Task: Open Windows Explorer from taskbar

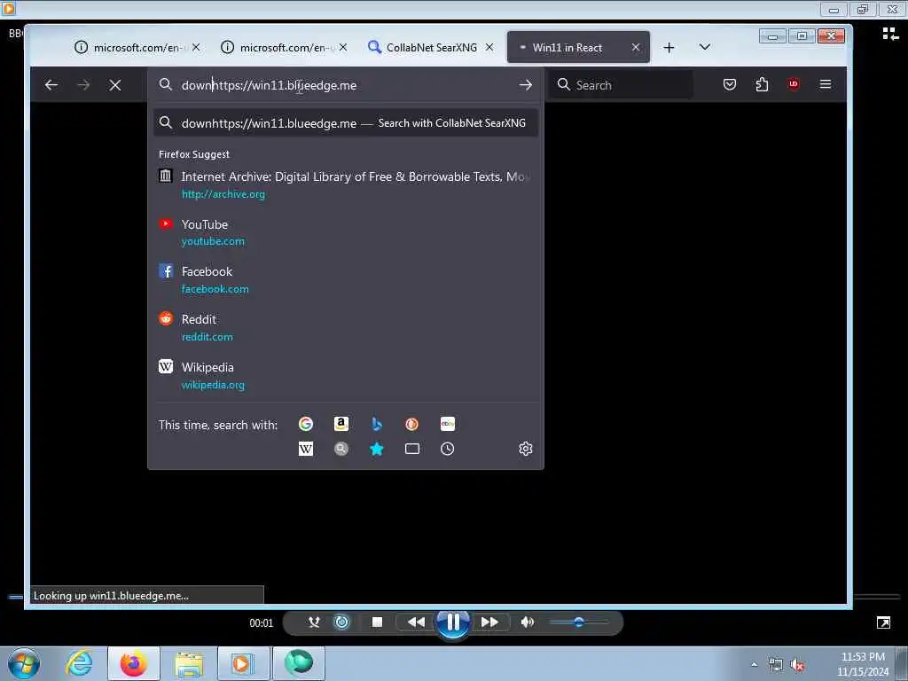Action: pyautogui.click(x=189, y=663)
